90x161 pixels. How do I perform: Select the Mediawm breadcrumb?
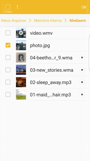pos(78,21)
